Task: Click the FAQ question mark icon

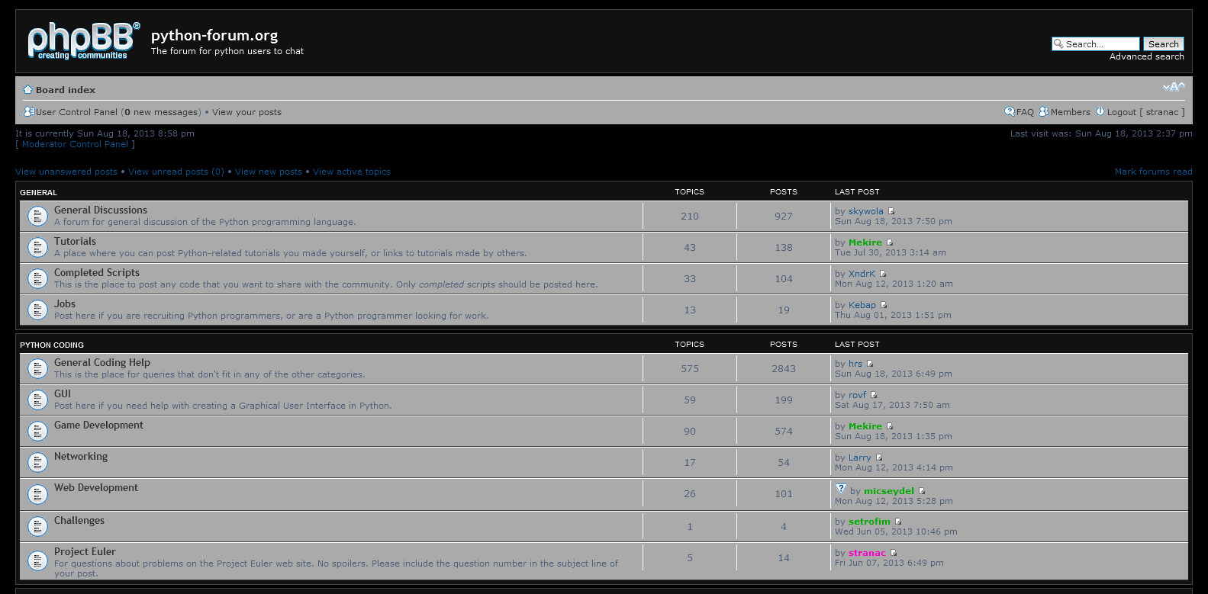Action: coord(1010,111)
